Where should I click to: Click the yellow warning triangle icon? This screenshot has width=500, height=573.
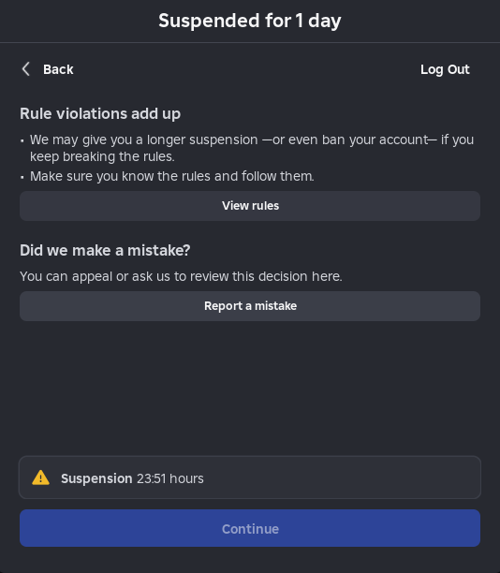(40, 477)
